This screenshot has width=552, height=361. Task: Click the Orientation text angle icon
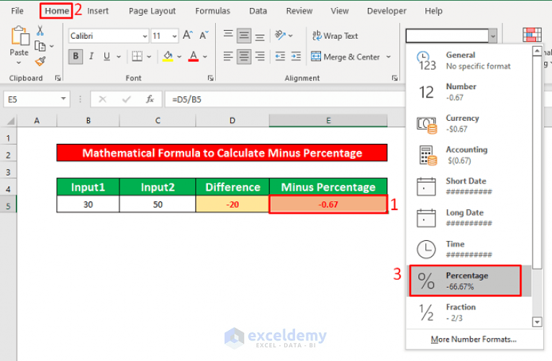pos(280,35)
